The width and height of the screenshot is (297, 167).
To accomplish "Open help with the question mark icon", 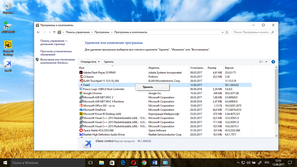I will (273, 62).
